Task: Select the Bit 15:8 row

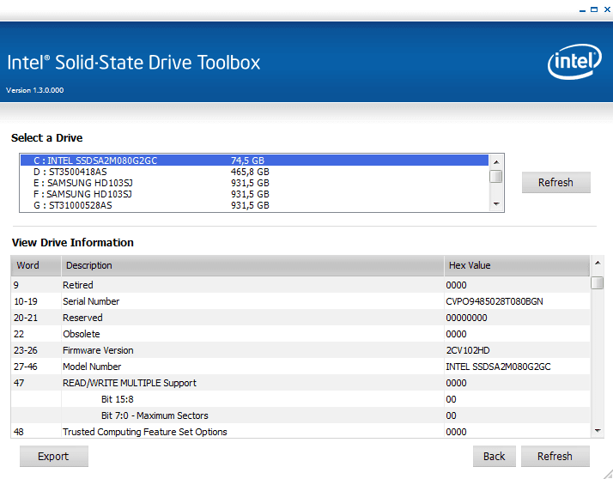Action: (x=300, y=399)
